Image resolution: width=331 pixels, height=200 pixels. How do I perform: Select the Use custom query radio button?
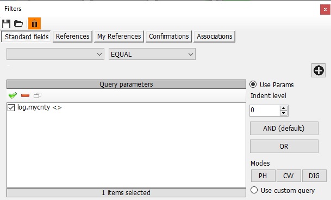tap(254, 190)
